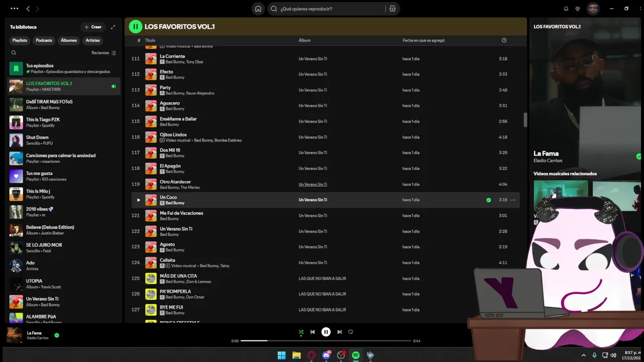The height and width of the screenshot is (362, 644).
Task: Open UTOPIA album by Travis Scott
Action: point(64,284)
